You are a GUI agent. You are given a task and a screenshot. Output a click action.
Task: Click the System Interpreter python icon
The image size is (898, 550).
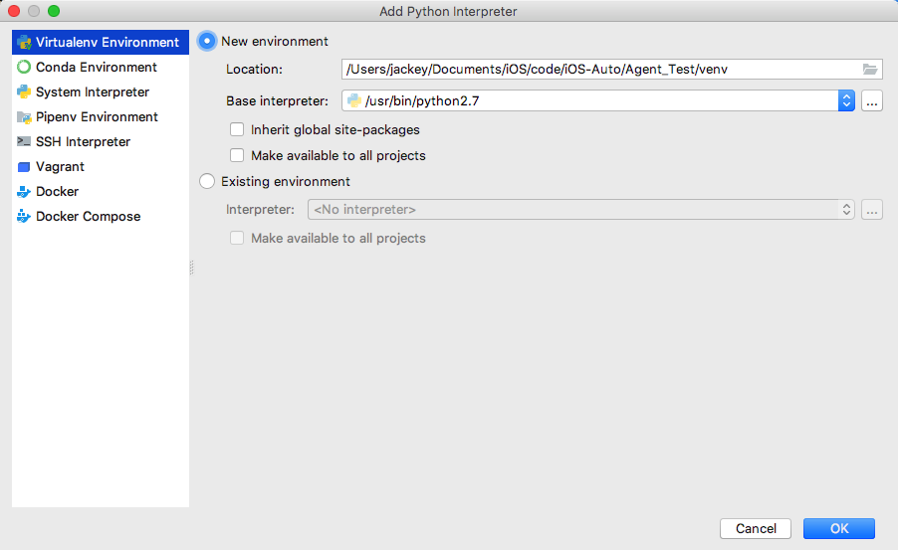click(x=24, y=92)
